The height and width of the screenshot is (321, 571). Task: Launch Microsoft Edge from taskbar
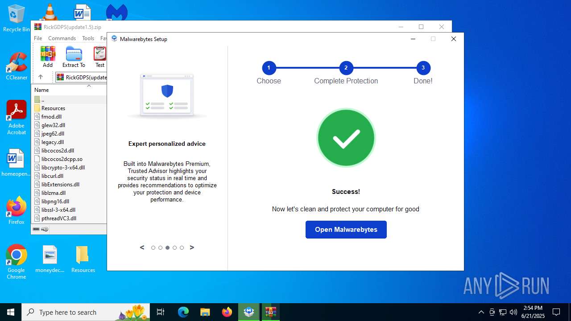[183, 312]
